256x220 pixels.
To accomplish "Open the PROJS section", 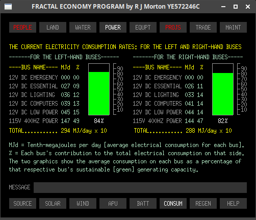I will (x=173, y=27).
